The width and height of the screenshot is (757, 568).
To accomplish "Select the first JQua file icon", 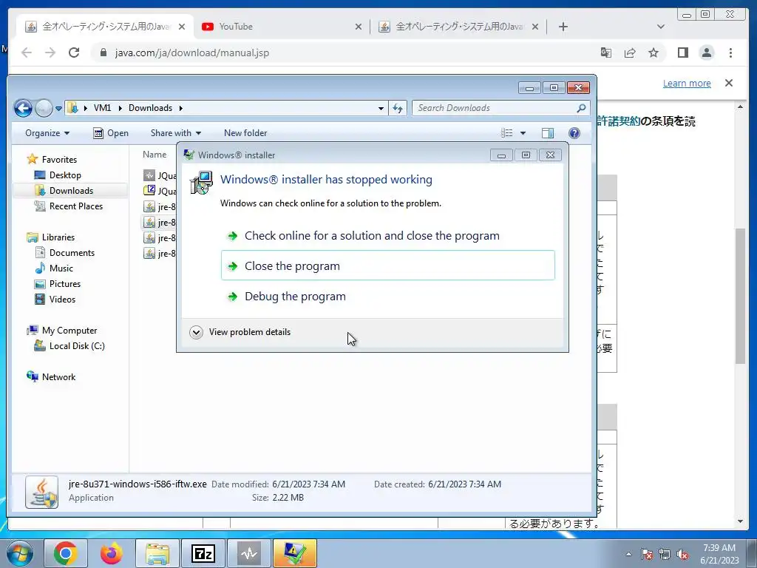I will click(149, 176).
